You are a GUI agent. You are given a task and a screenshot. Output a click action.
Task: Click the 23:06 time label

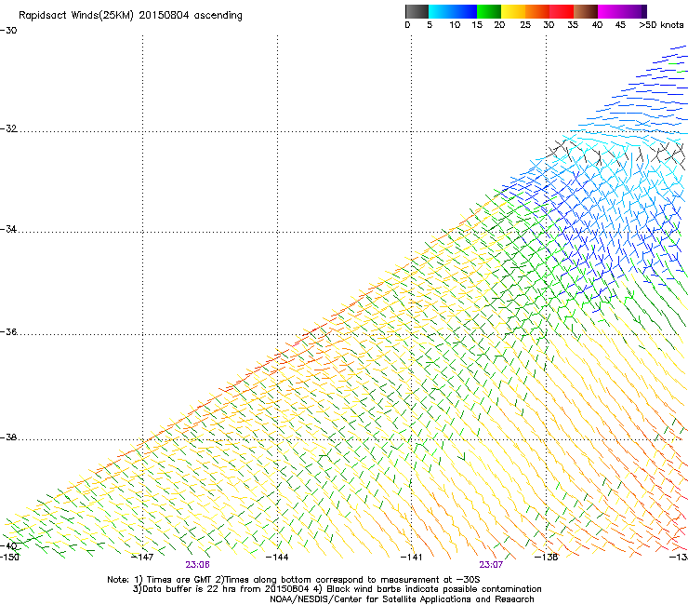197,565
